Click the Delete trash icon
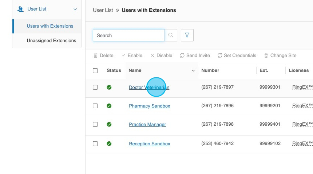Screen dimensions: 313x174 96,56
